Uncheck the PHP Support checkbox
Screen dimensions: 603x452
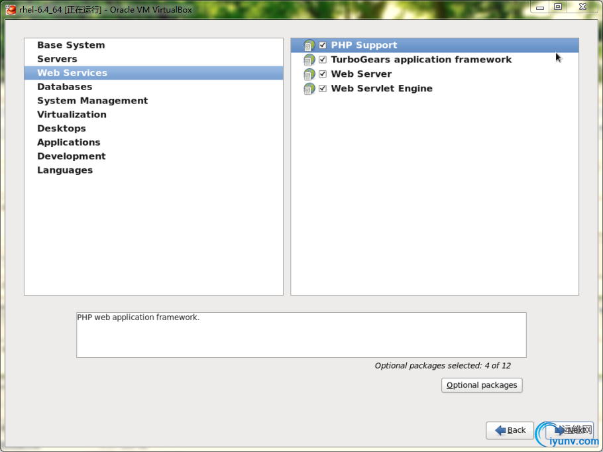323,45
